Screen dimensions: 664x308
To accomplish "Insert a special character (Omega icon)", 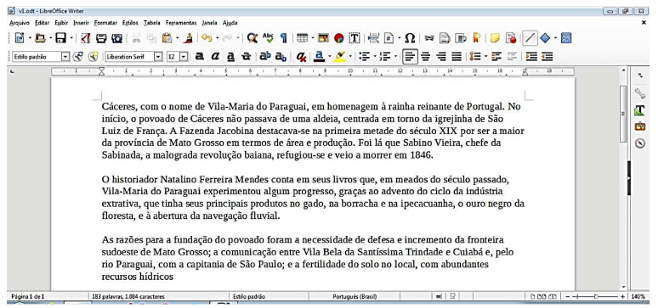I will tap(410, 38).
